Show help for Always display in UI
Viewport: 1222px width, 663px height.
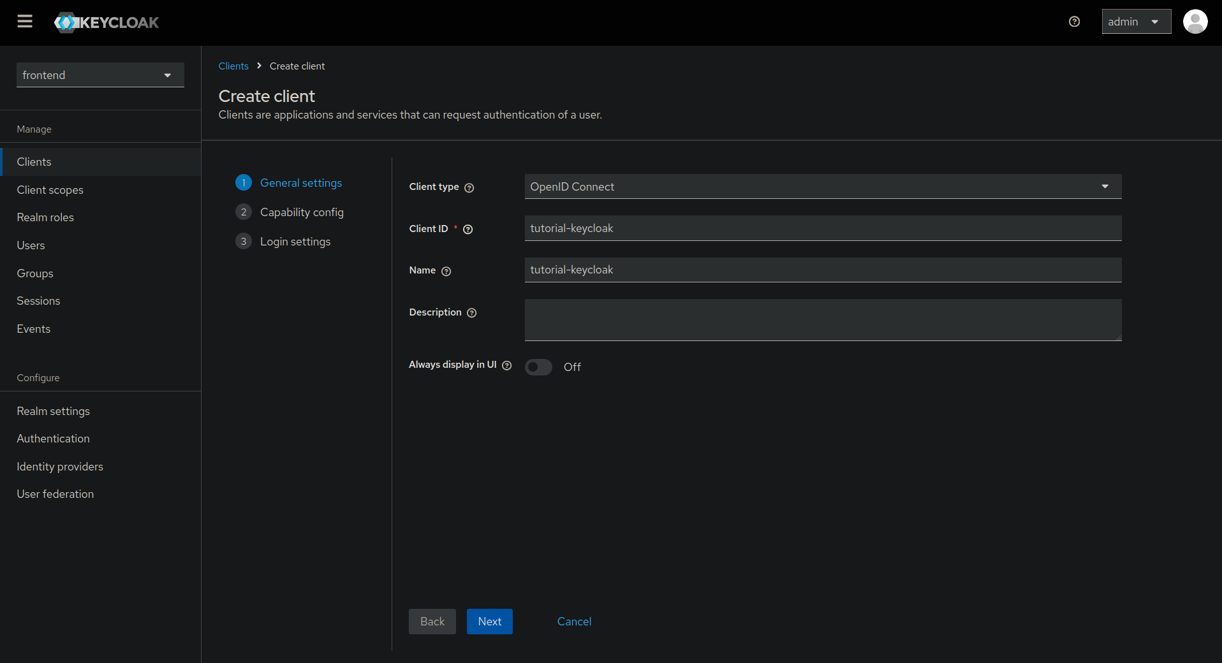point(507,365)
